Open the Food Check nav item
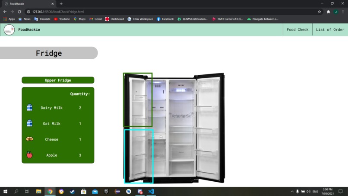This screenshot has height=196, width=348. tap(297, 29)
